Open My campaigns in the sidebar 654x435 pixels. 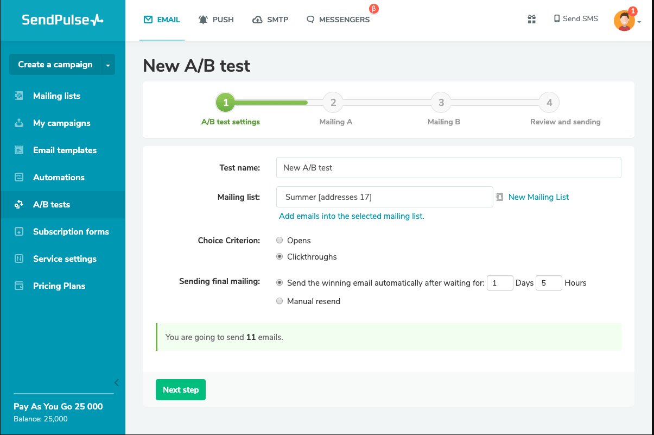[x=62, y=123]
